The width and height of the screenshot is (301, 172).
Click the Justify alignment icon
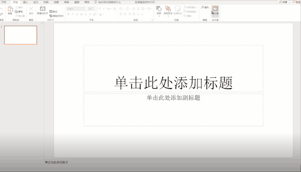click(134, 14)
